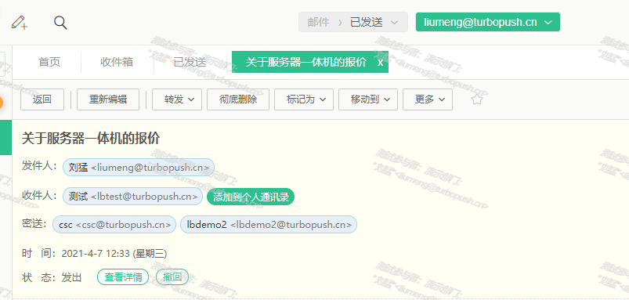
Task: Click BCC chip csc@turbopush.cn
Action: click(114, 225)
